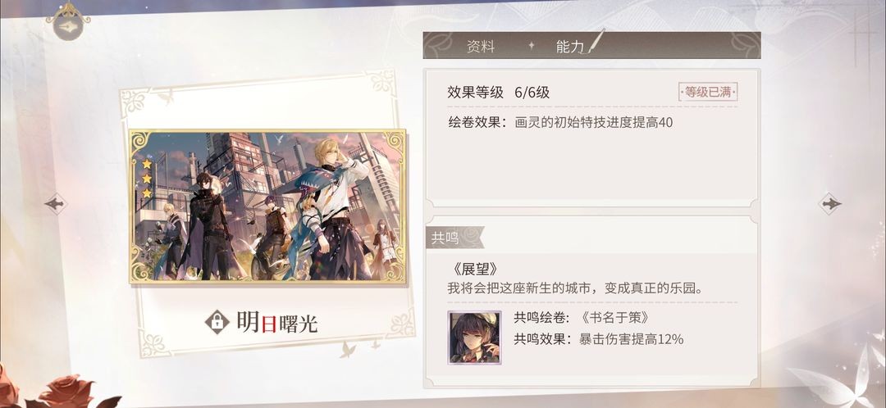886x408 pixels.
Task: Go to next scroll with right arrow
Action: [x=829, y=203]
